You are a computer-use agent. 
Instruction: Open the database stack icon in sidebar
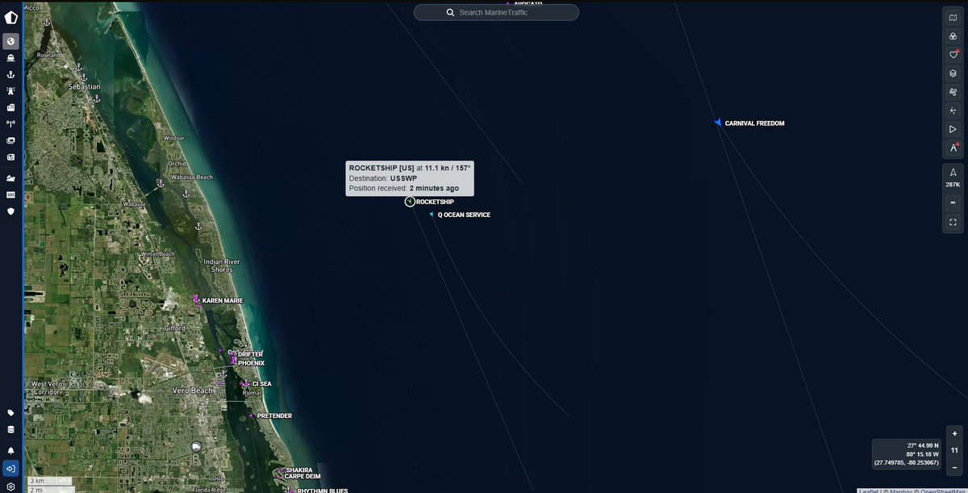[10, 430]
